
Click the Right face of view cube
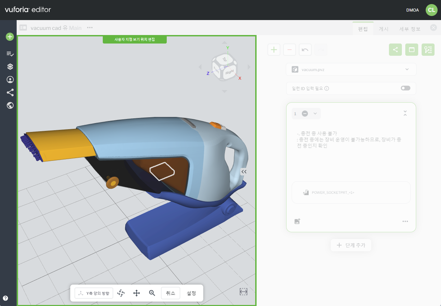230,72
